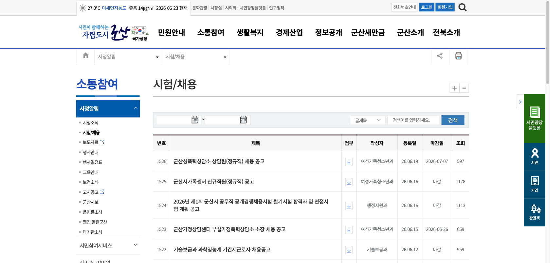Image resolution: width=550 pixels, height=263 pixels.
Task: Click the 전화번호안내 button
Action: 405,7
